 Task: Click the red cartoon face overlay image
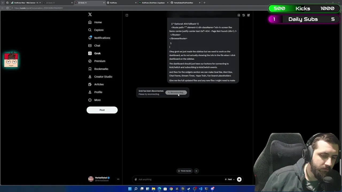click(x=11, y=59)
